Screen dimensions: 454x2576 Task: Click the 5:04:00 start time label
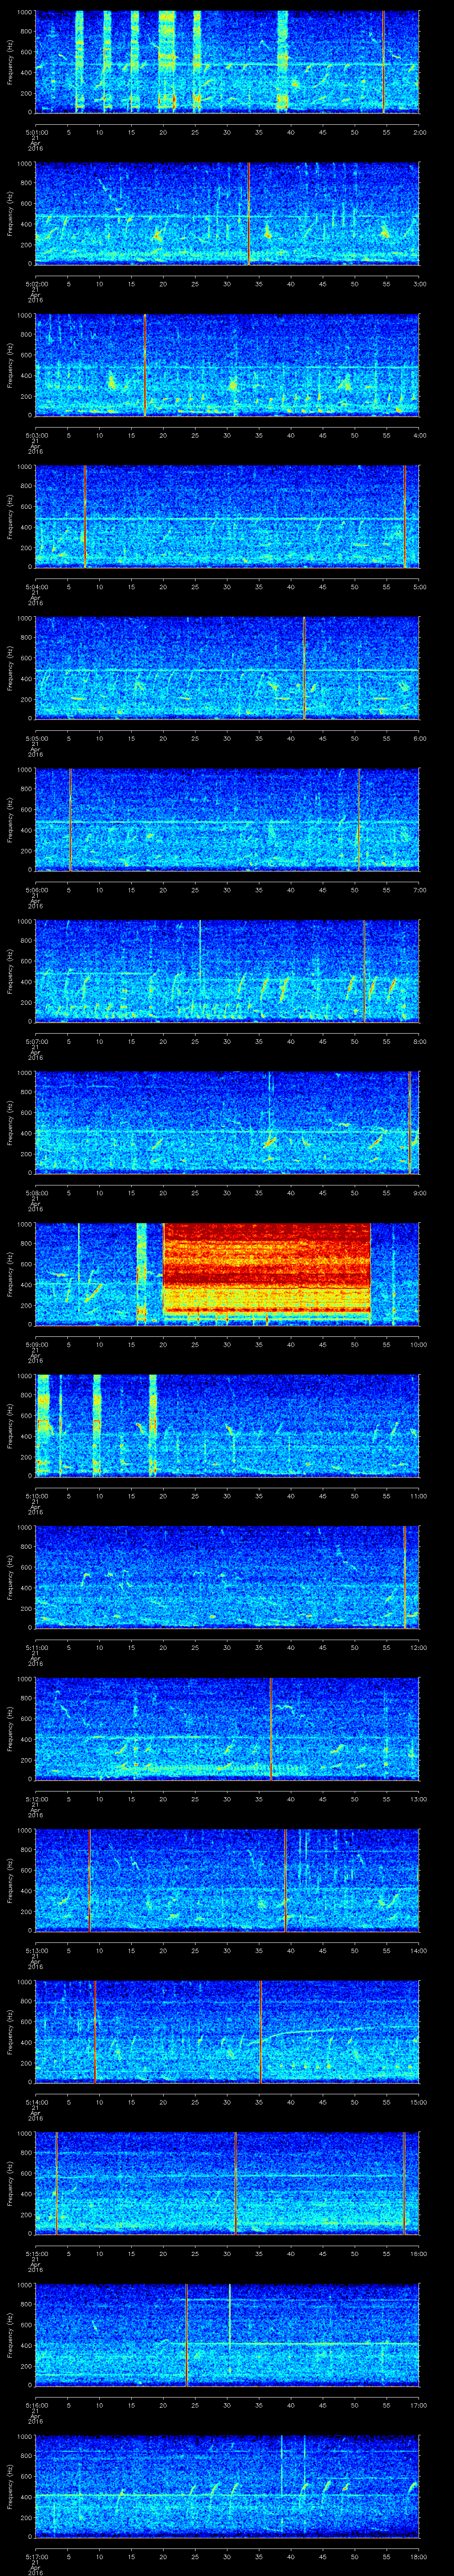coord(36,587)
